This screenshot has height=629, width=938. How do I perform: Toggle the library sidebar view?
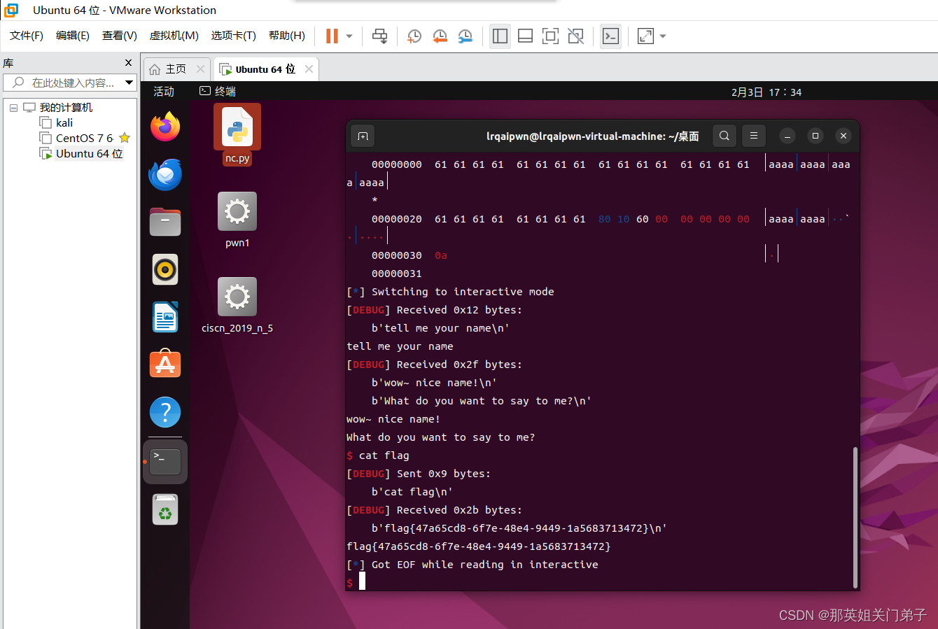pyautogui.click(x=500, y=36)
